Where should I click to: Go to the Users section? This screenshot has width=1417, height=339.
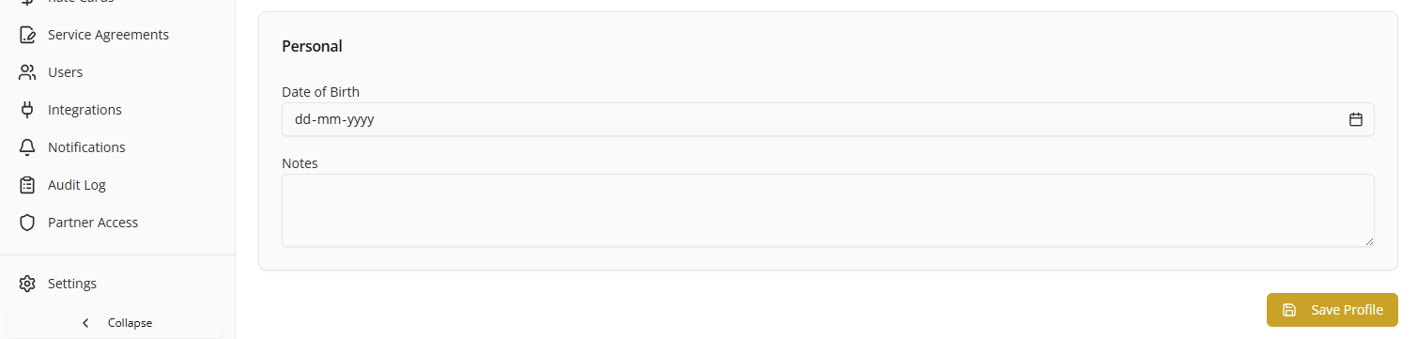66,72
